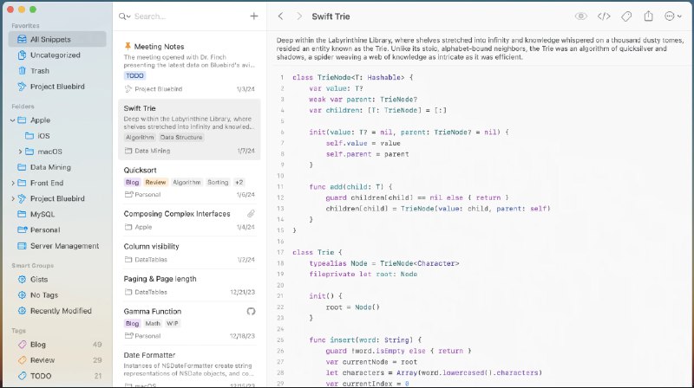694x388 pixels.
Task: Navigate back with the left chevron
Action: [x=281, y=16]
